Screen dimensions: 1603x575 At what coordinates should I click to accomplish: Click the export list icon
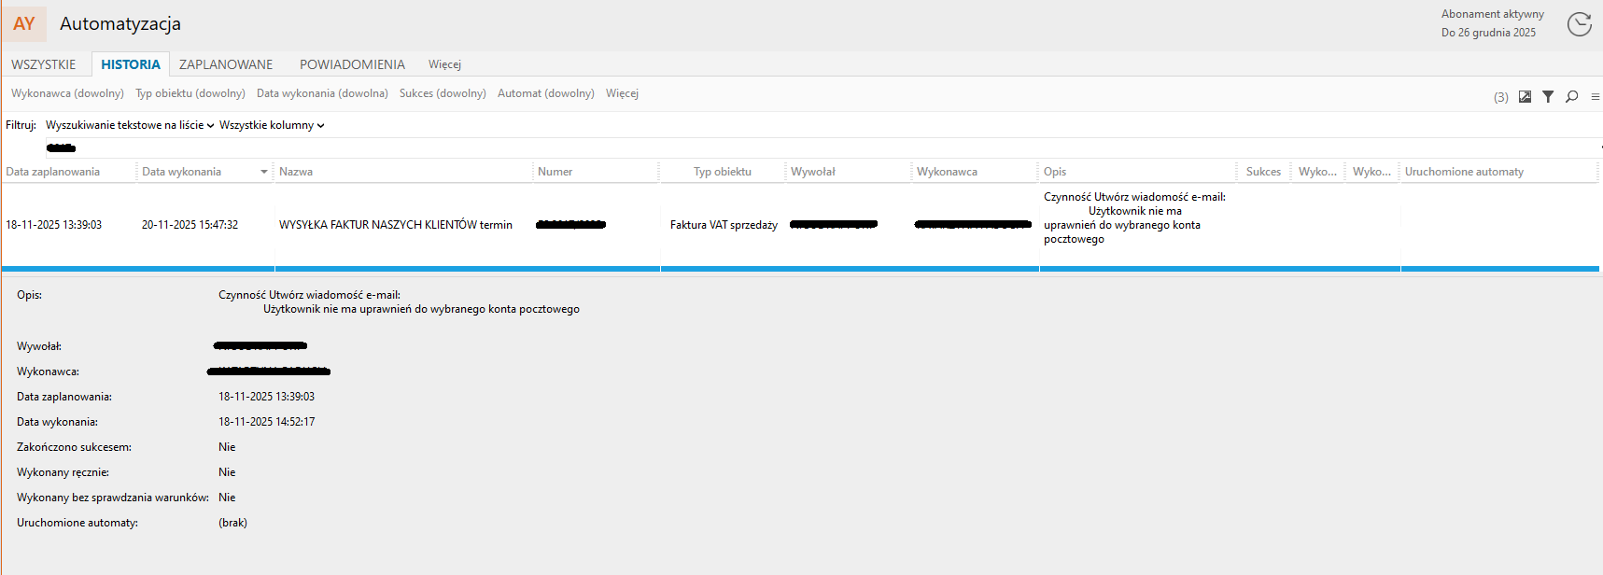click(x=1525, y=97)
